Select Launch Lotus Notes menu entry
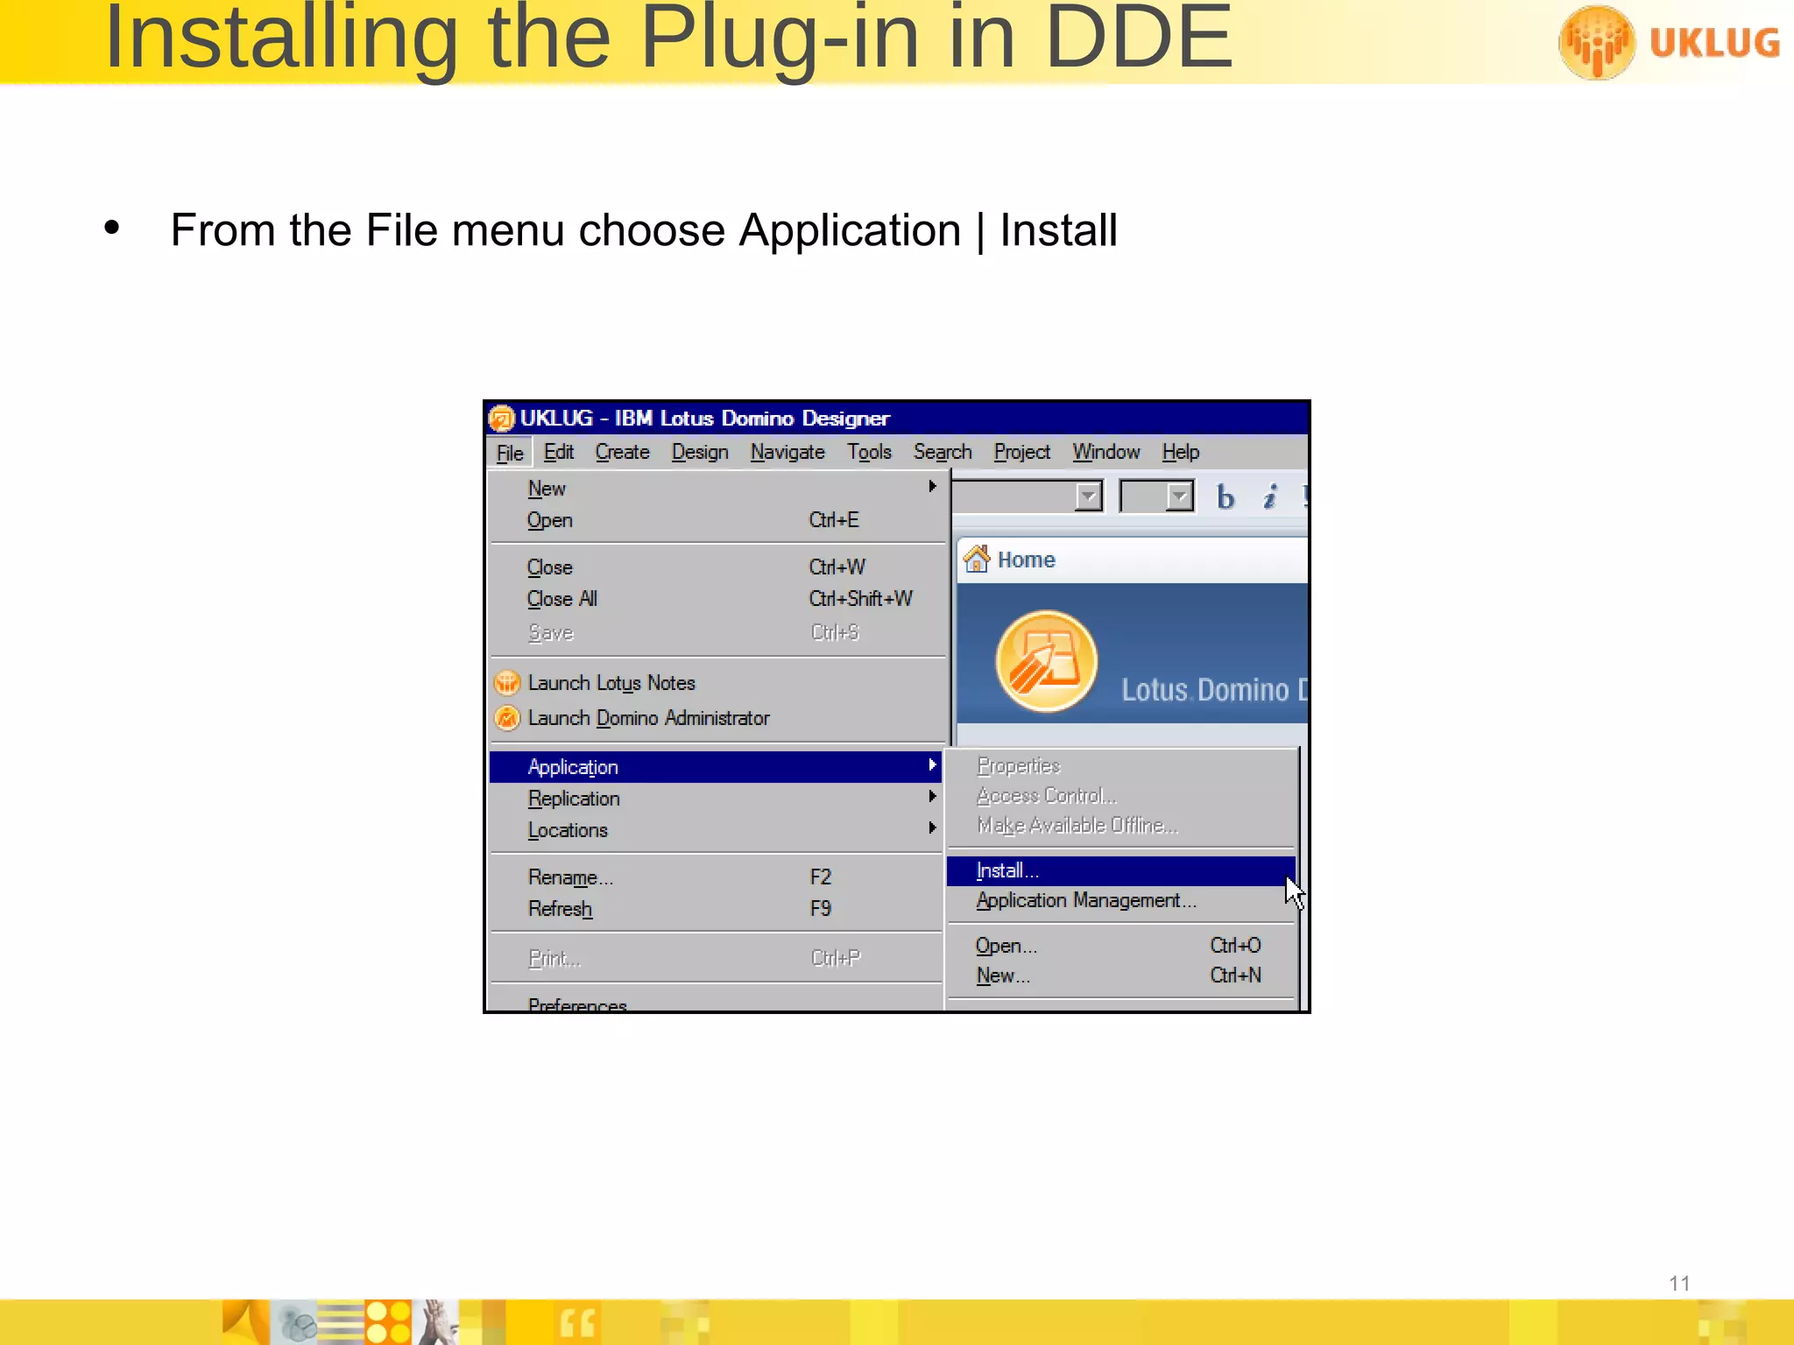This screenshot has width=1794, height=1345. coord(717,683)
